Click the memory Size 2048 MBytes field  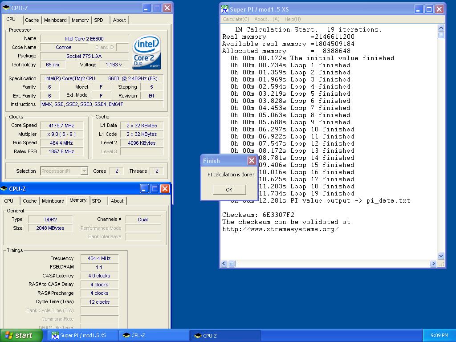51,228
